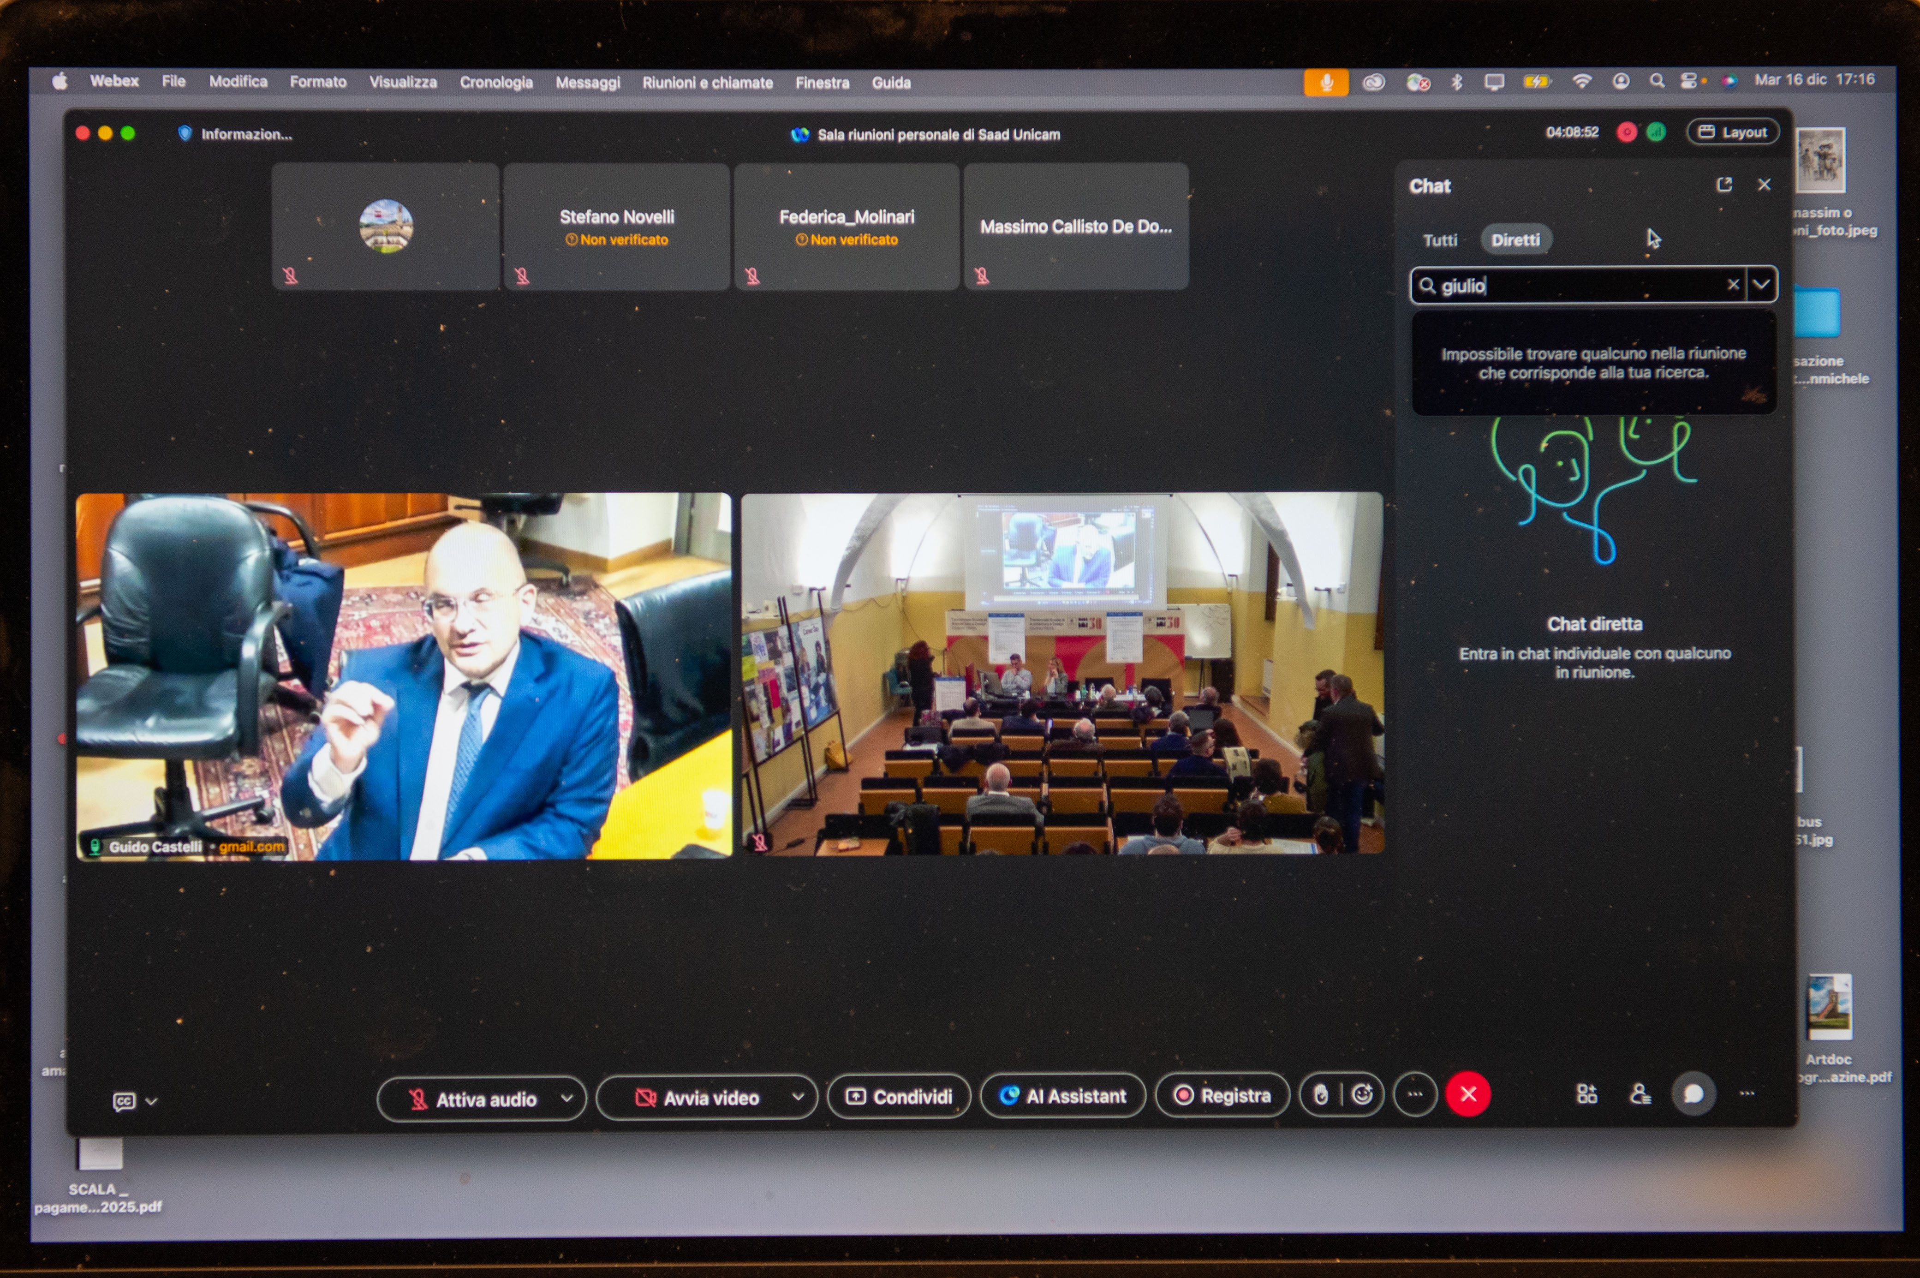The image size is (1920, 1278).
Task: Open the dropdown arrow next to chat search field
Action: [x=1761, y=285]
